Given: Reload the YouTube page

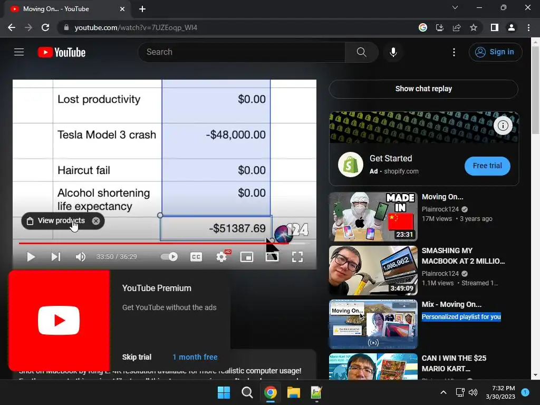Looking at the screenshot, I should pos(45,27).
